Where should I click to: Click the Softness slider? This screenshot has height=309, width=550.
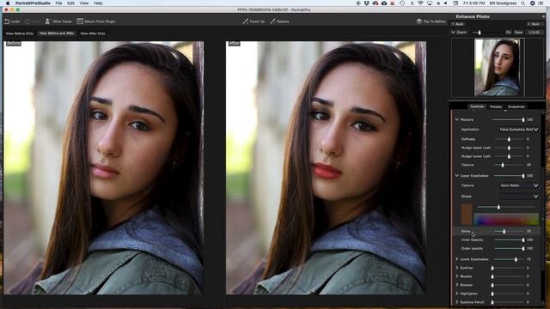click(510, 139)
